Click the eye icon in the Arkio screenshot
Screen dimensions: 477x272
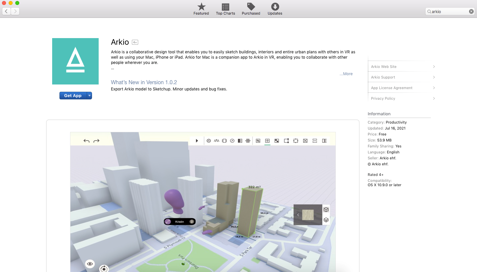pos(90,264)
